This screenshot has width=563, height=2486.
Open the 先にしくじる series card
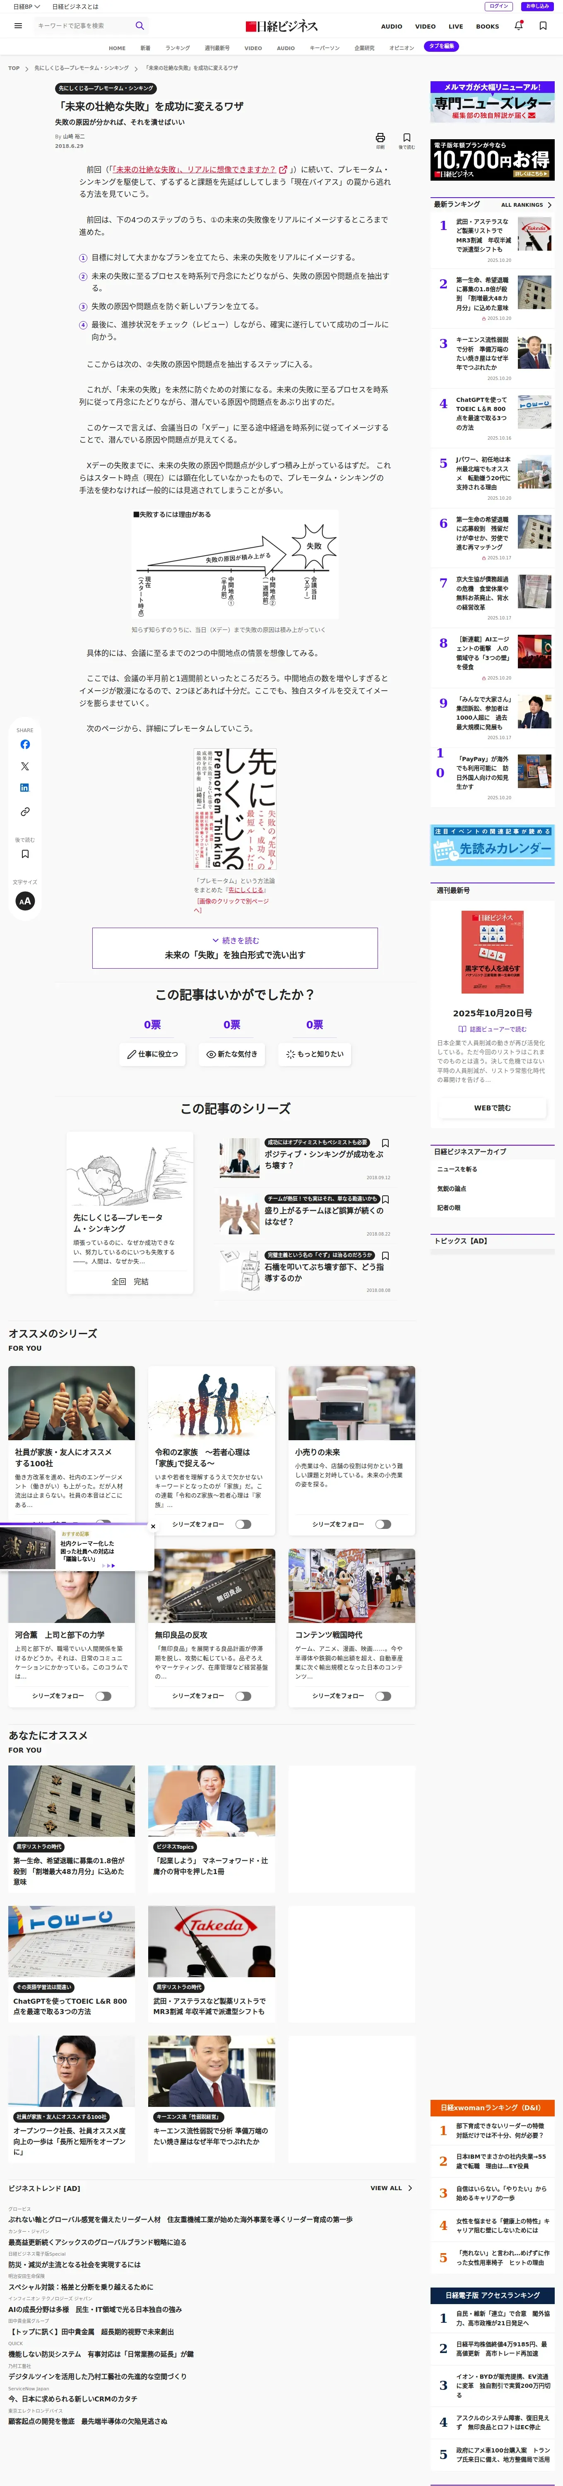(129, 1213)
